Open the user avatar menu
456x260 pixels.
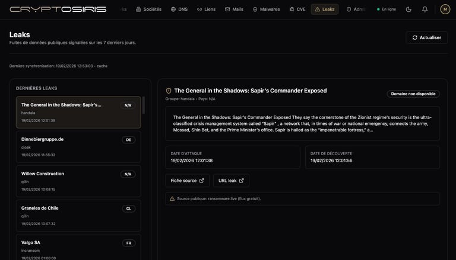coord(445,9)
